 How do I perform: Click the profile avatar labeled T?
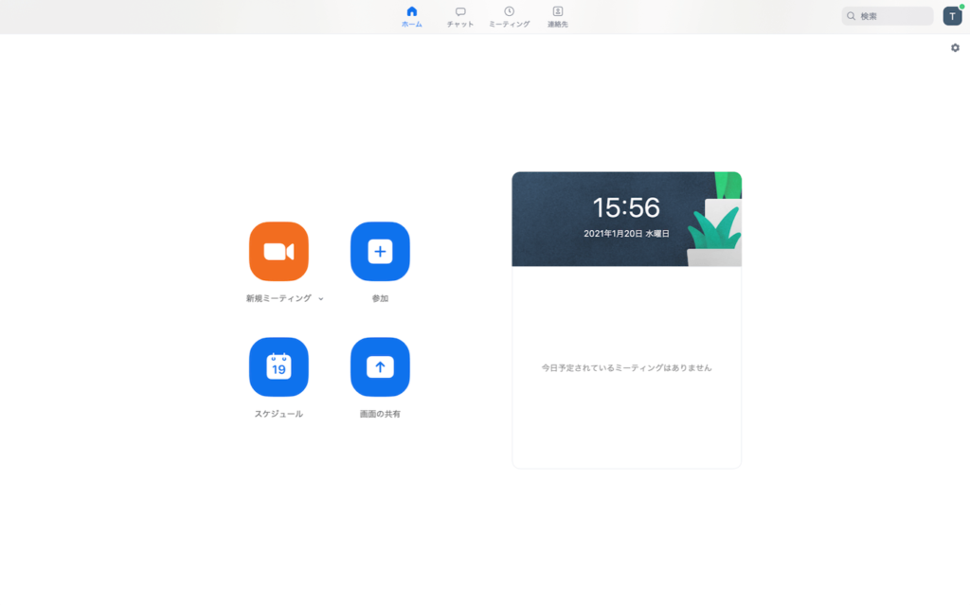pyautogui.click(x=952, y=16)
